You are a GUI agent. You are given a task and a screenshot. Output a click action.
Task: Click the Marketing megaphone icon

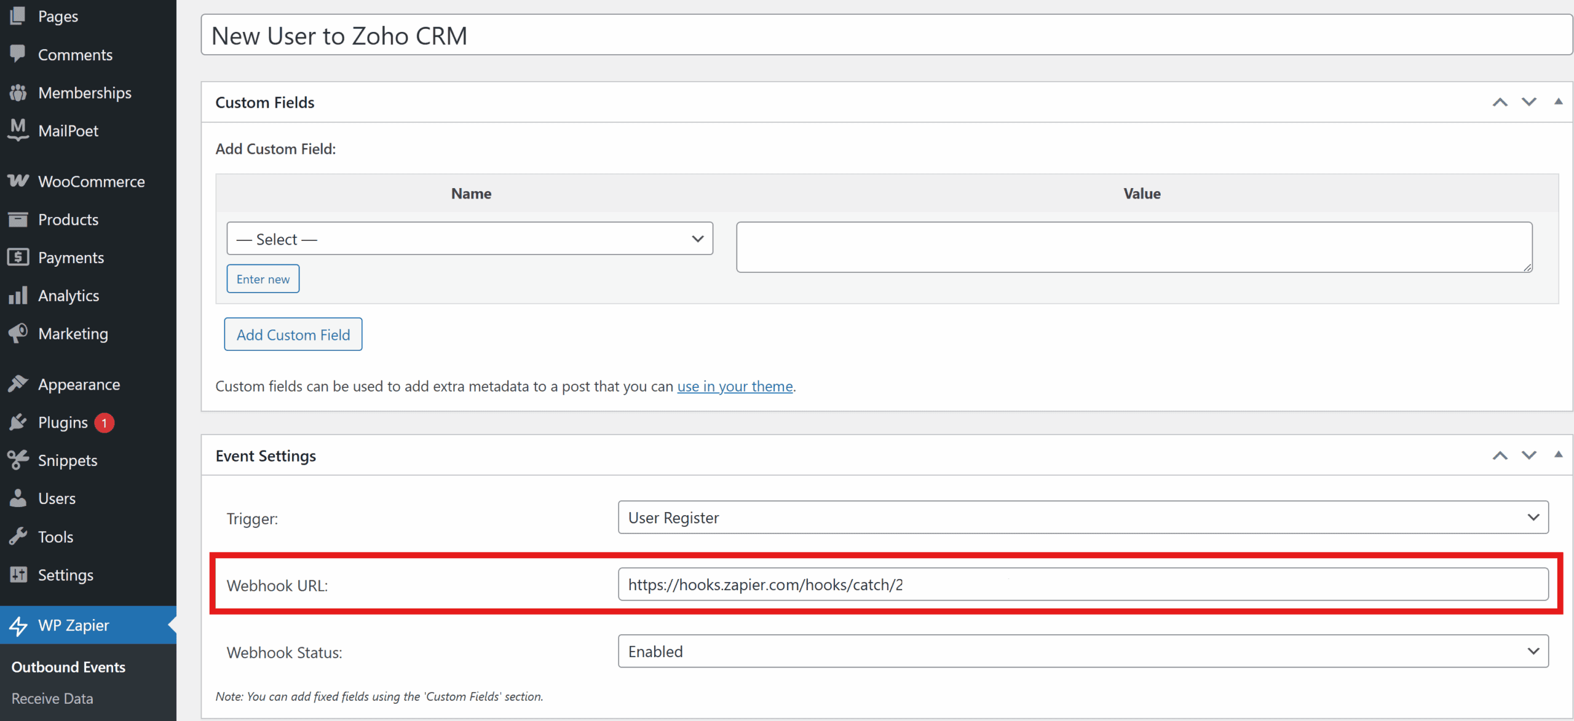[18, 333]
